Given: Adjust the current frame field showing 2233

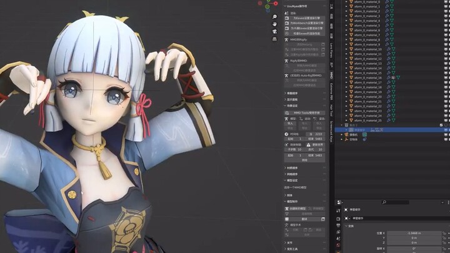Looking at the screenshot, I should pos(315,134).
